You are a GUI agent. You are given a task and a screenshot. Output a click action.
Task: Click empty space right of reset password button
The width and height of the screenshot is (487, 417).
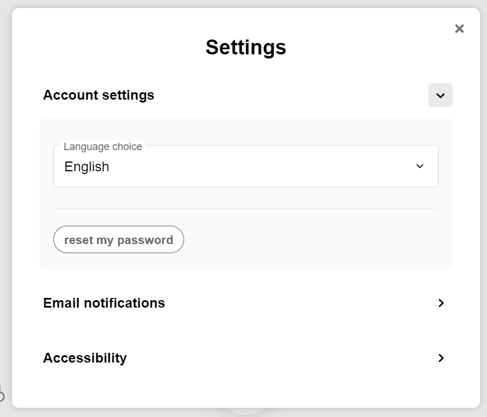[x=315, y=240]
